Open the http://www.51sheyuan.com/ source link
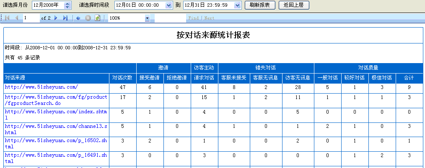Image resolution: width=425 pixels, height=168 pixels. coord(41,87)
